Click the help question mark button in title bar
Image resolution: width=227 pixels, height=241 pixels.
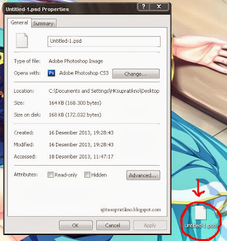[x=143, y=7]
